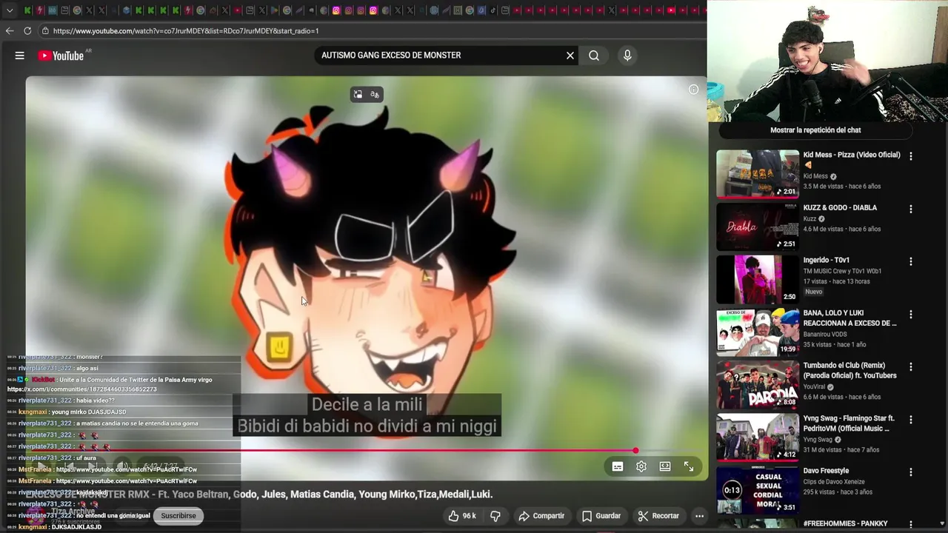The height and width of the screenshot is (533, 948).
Task: Click the x.com communities link in chat overlay
Action: (x=82, y=389)
